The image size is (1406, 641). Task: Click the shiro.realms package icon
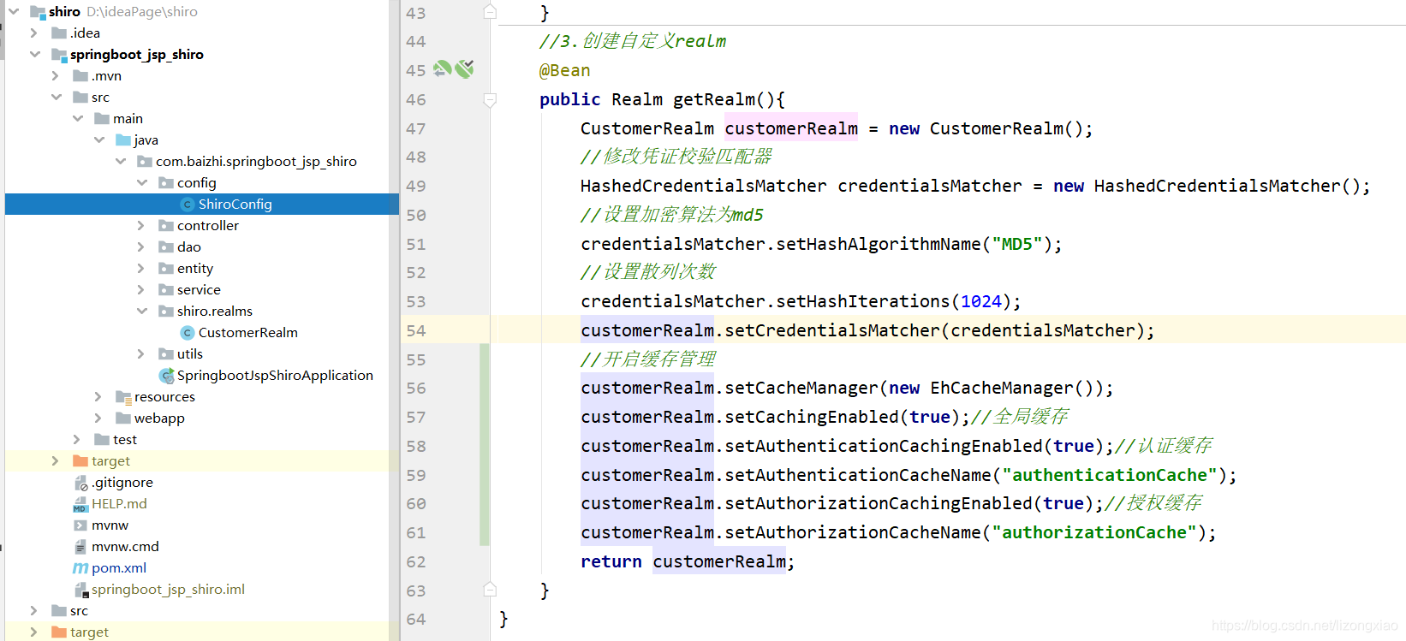coord(166,312)
